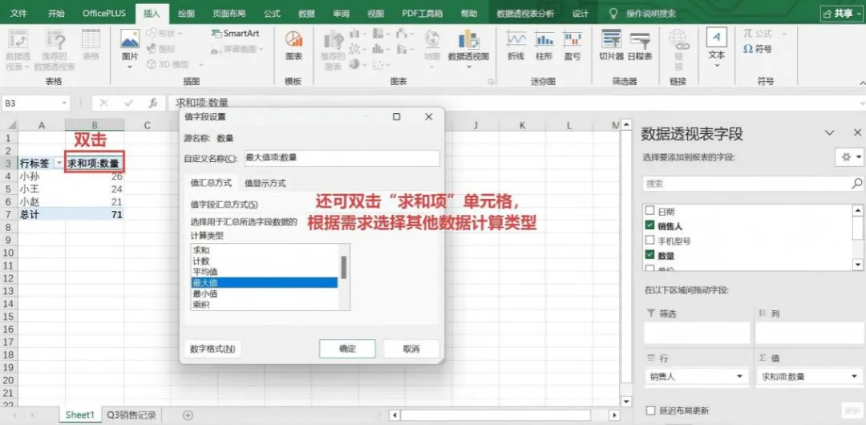
Task: Select the 值显示方式 dialog tab
Action: pos(265,183)
